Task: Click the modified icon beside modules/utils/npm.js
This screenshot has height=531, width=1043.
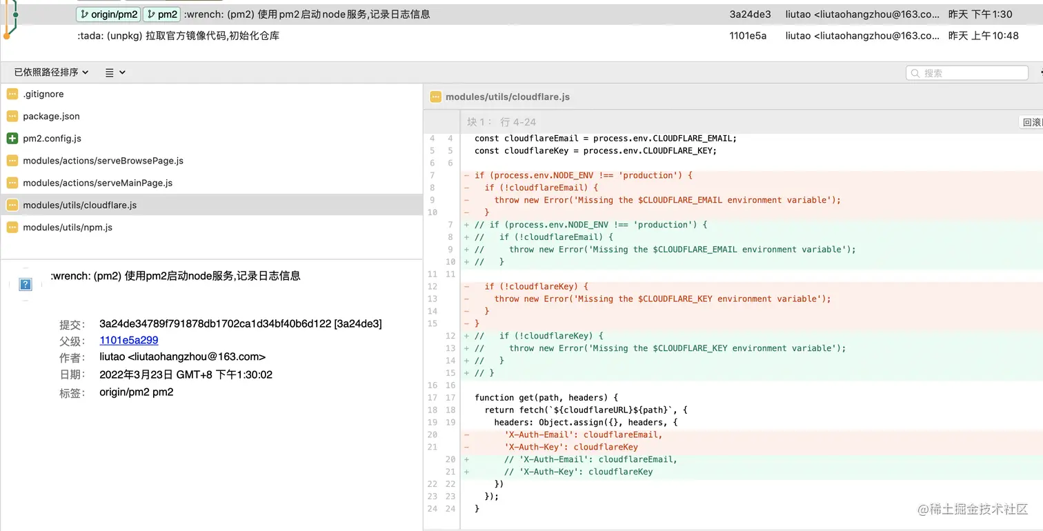Action: [x=12, y=228]
